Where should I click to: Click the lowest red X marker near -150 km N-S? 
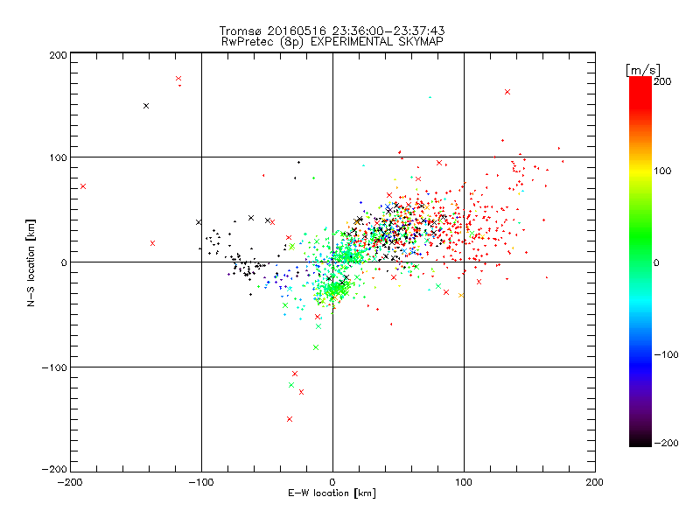[x=290, y=419]
